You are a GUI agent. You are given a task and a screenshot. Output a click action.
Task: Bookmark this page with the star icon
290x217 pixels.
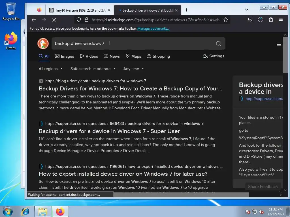(225, 20)
